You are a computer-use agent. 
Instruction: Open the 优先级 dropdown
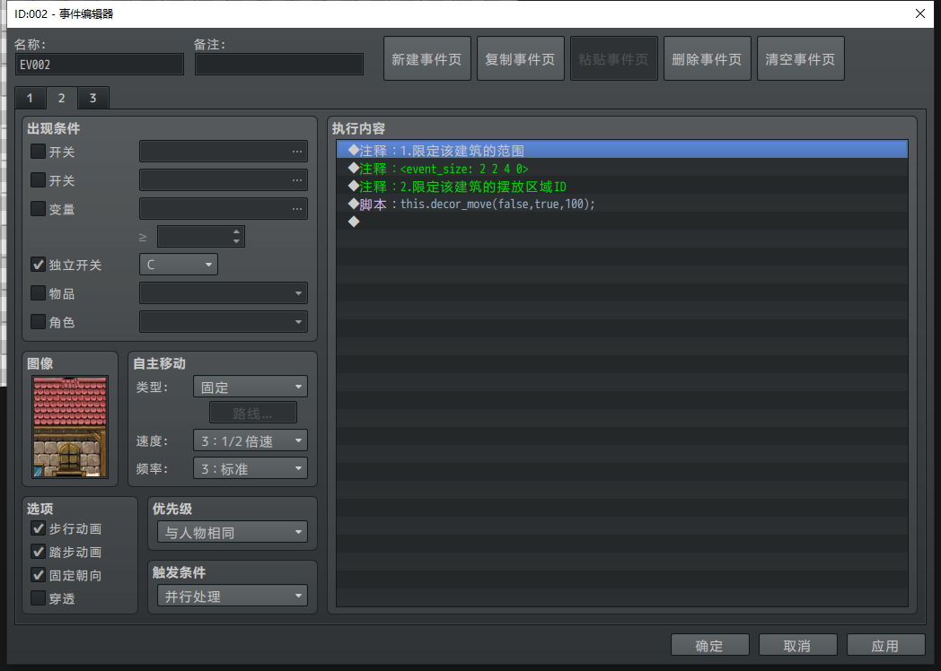[x=233, y=532]
